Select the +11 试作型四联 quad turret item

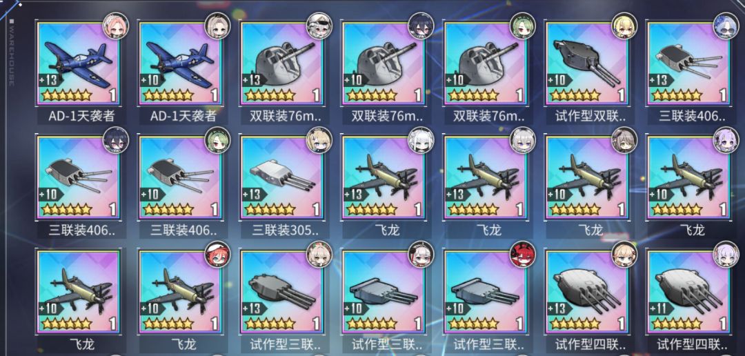(688, 291)
